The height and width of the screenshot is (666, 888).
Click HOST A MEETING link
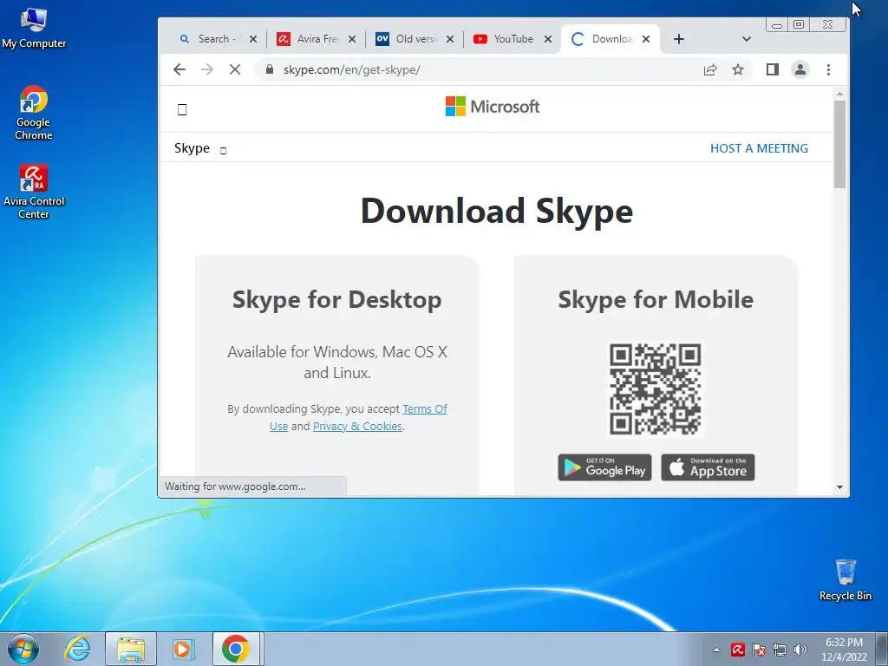coord(759,148)
